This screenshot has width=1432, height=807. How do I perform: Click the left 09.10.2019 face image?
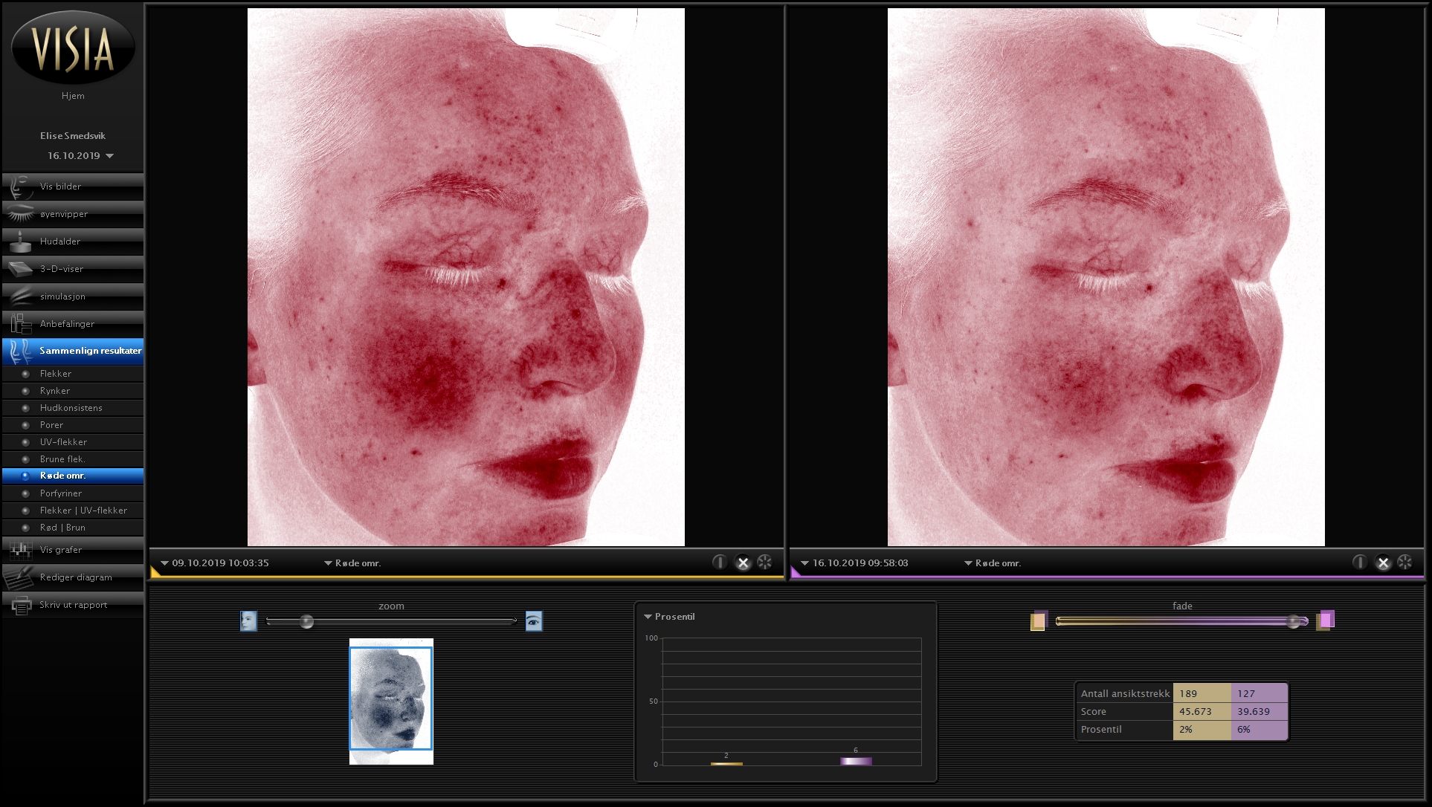[466, 277]
